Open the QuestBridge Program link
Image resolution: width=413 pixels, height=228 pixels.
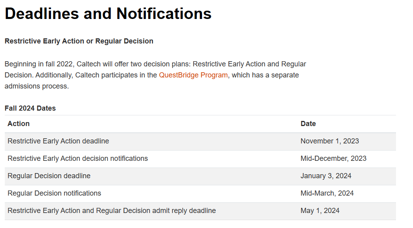click(193, 75)
